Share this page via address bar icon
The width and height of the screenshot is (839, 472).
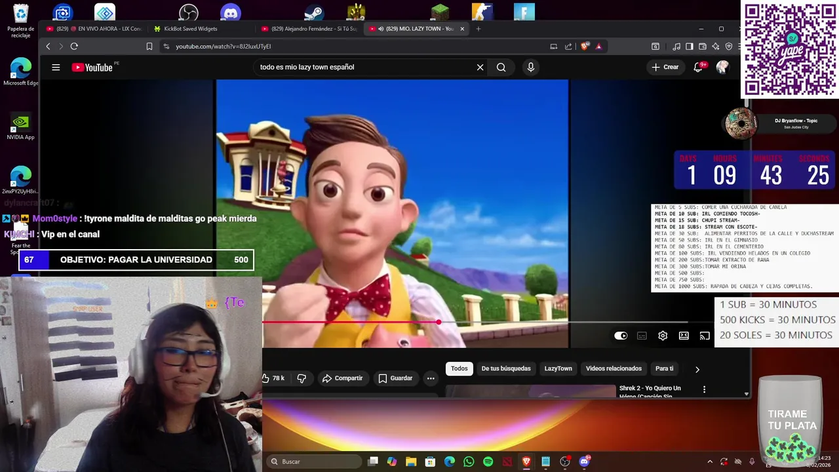[x=568, y=46]
